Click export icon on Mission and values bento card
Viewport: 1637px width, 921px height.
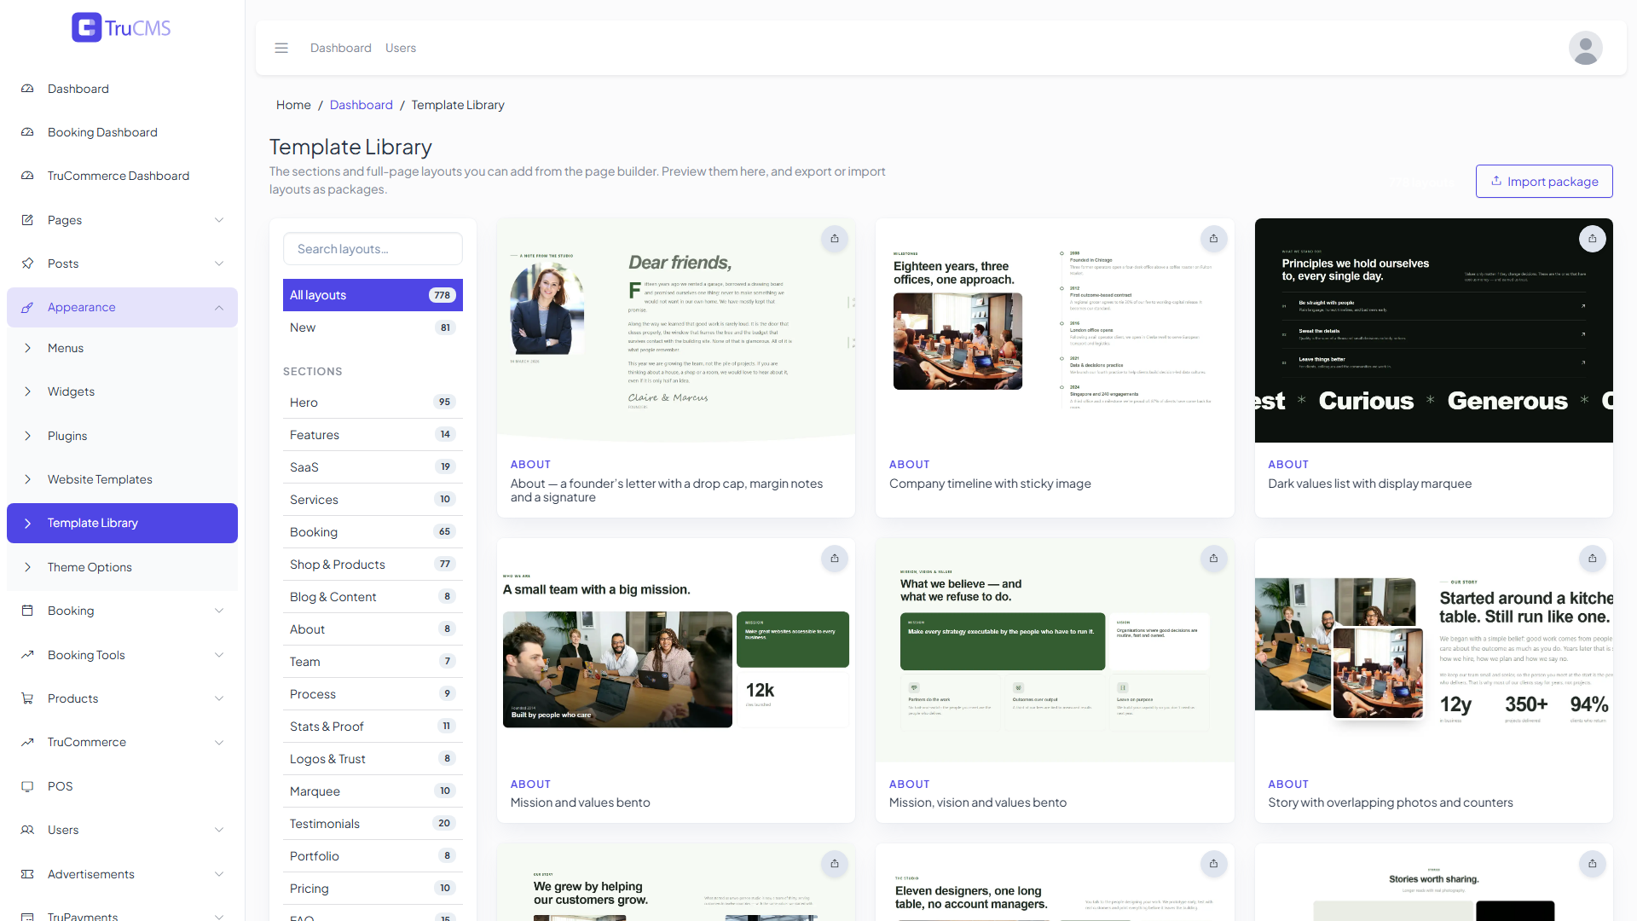pyautogui.click(x=835, y=559)
